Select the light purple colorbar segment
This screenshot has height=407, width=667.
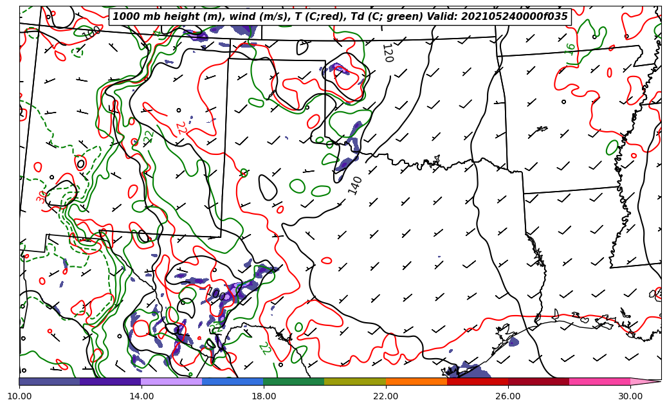[x=171, y=381]
